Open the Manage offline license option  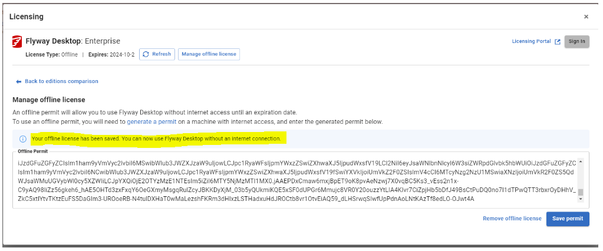click(x=209, y=54)
